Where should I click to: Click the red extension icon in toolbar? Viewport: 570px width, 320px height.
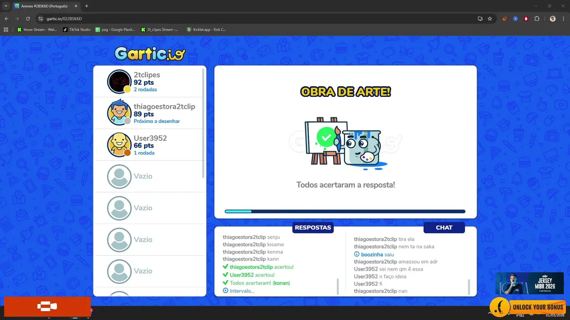(526, 19)
